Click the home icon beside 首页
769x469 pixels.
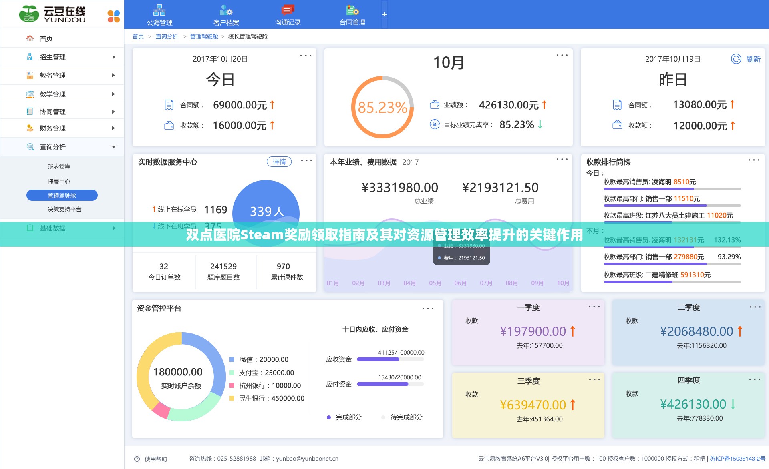(30, 38)
